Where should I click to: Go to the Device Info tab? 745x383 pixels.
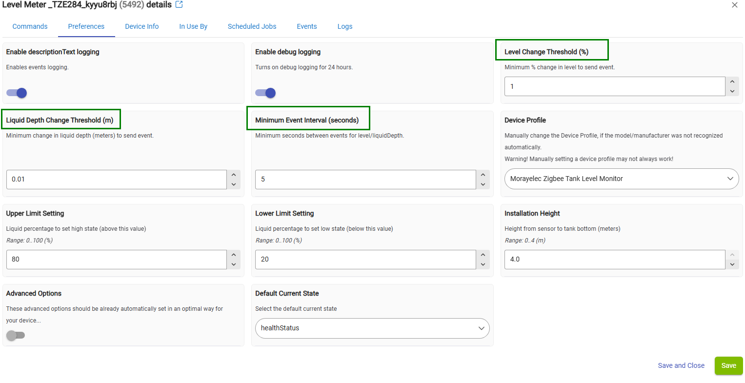coord(141,26)
